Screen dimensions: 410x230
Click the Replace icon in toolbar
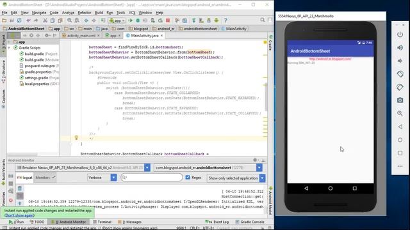77,20
